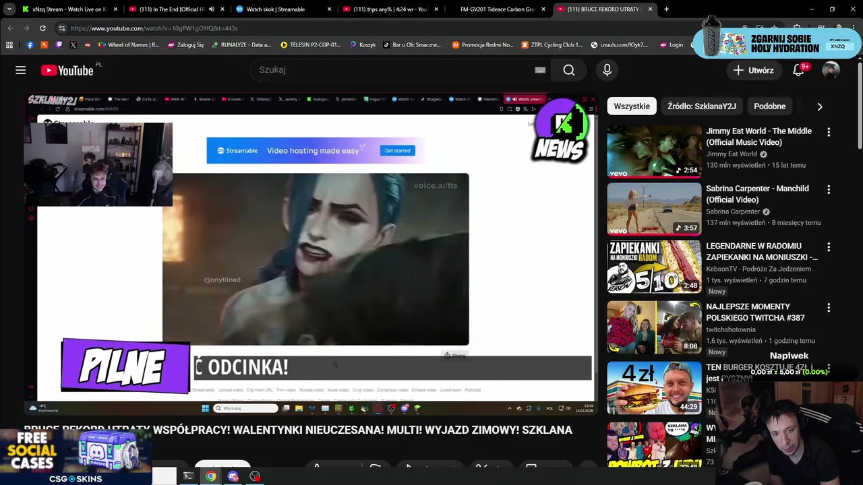Screen dimensions: 863x485
Task: View site information icon in address bar
Action: 61,28
